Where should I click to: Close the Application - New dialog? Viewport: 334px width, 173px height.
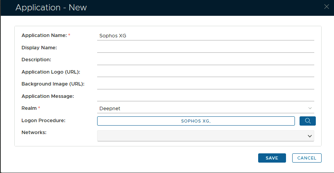pyautogui.click(x=326, y=6)
